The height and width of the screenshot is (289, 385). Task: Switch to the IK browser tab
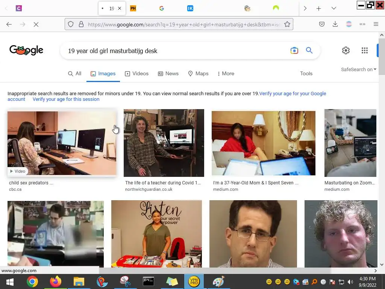click(x=190, y=8)
